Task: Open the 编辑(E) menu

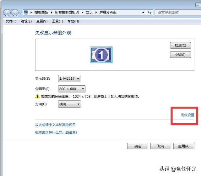Action: pos(26,21)
